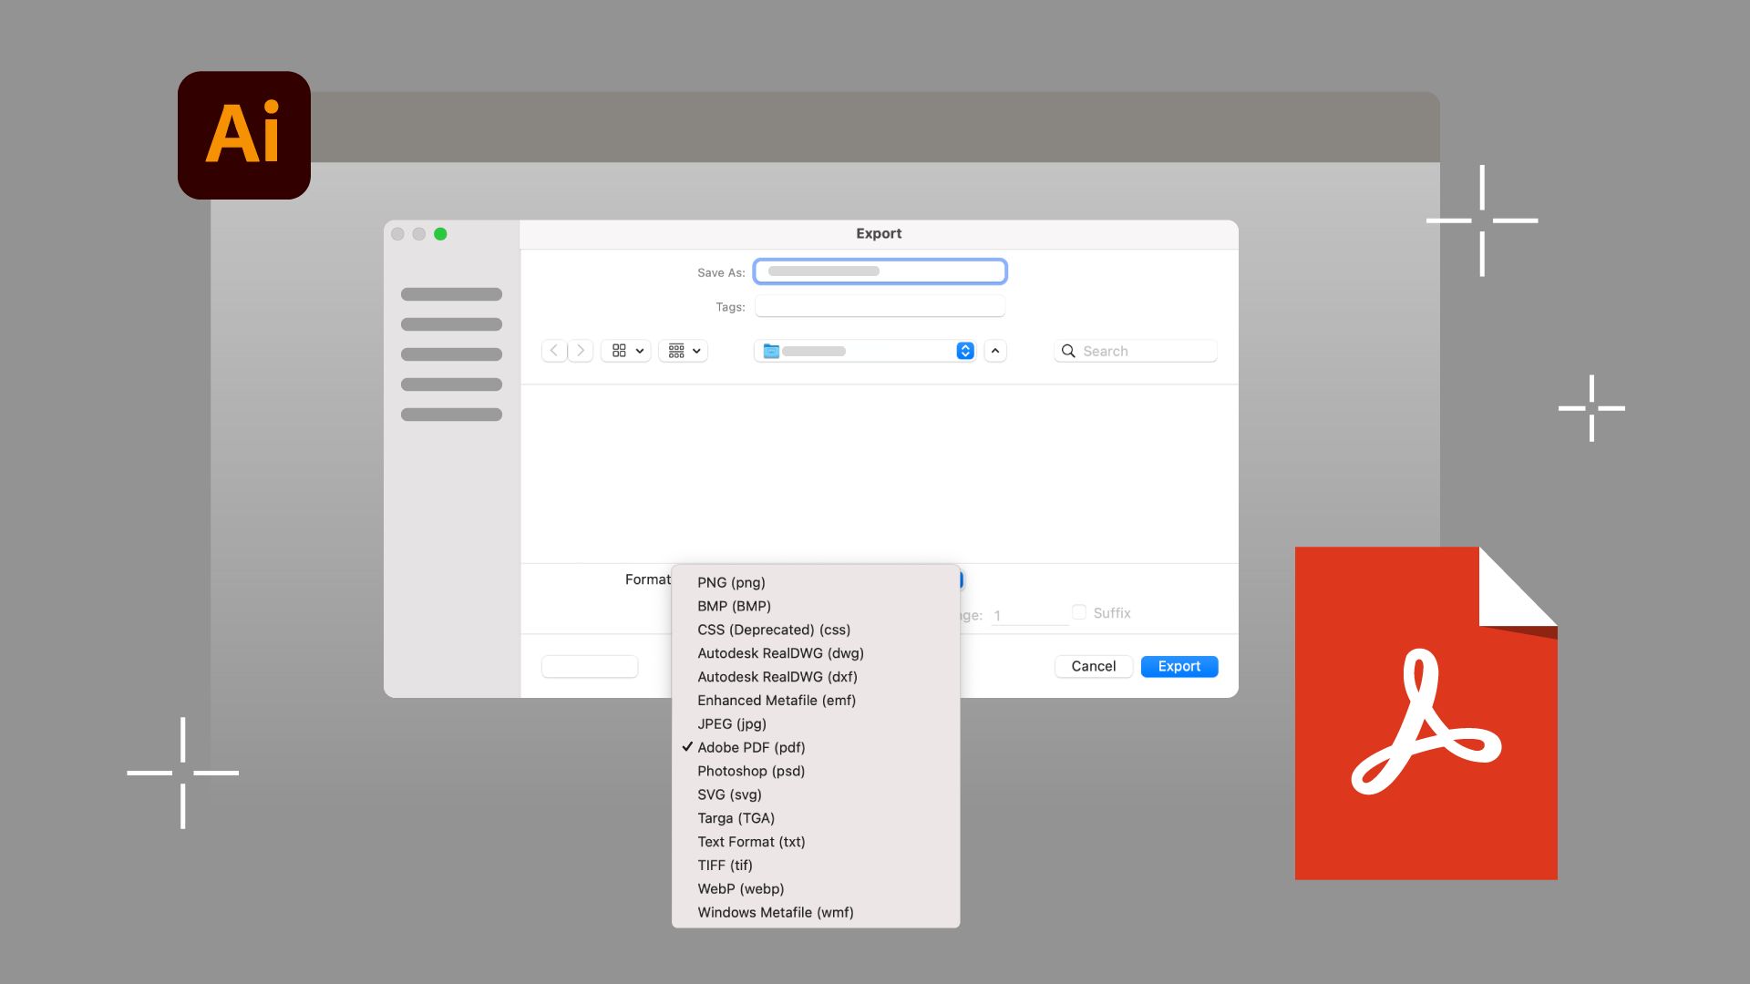Click the search magnifier icon
This screenshot has width=1750, height=984.
[x=1068, y=350]
